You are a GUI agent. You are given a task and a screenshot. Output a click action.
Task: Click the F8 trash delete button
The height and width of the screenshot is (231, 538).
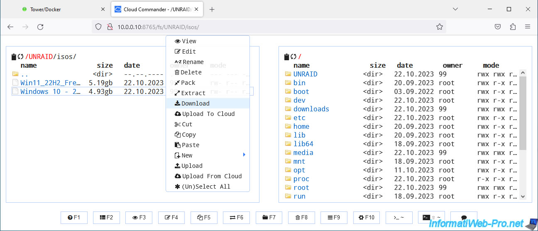[301, 217]
